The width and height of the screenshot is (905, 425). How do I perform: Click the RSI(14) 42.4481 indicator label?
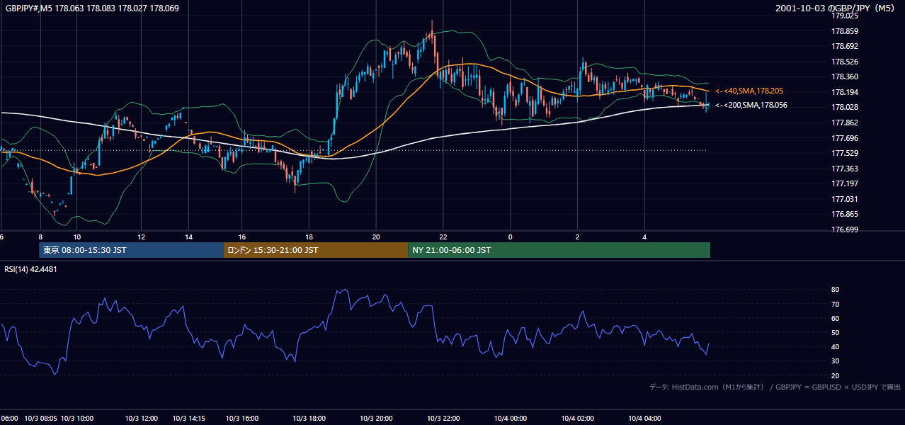[30, 269]
